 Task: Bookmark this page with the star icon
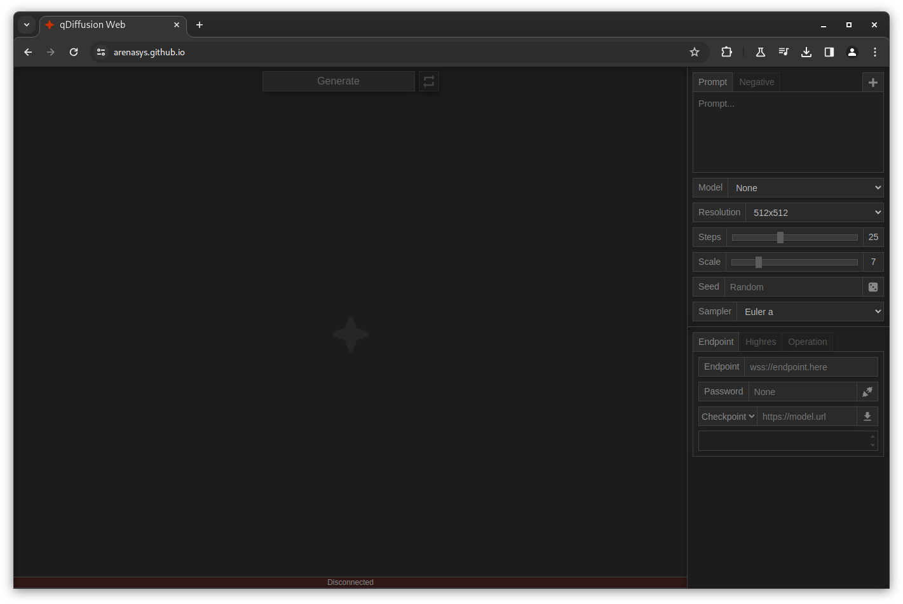click(x=695, y=52)
